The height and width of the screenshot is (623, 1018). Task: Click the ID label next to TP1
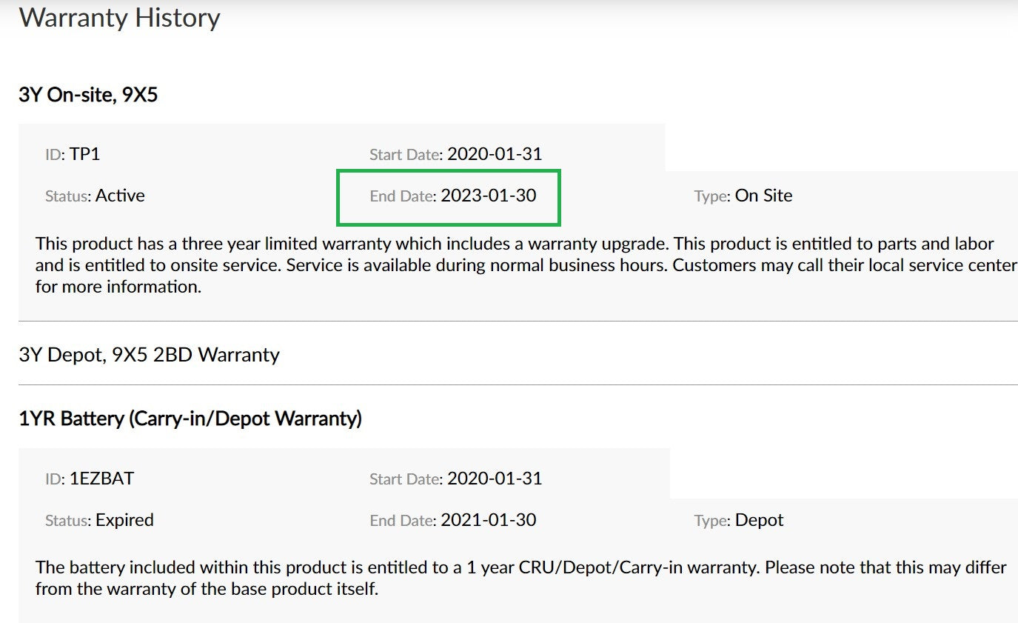point(55,155)
